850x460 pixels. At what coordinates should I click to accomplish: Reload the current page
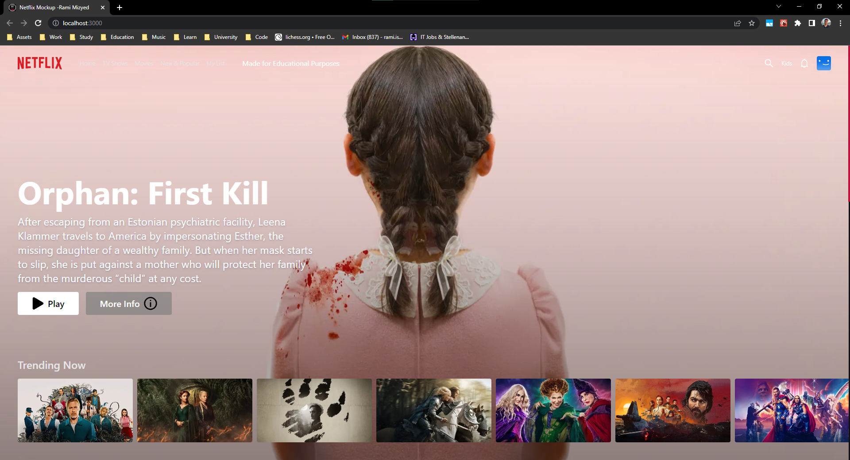tap(38, 23)
